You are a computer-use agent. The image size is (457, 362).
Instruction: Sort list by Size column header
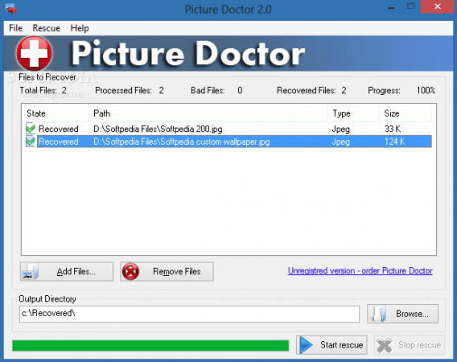click(x=406, y=113)
